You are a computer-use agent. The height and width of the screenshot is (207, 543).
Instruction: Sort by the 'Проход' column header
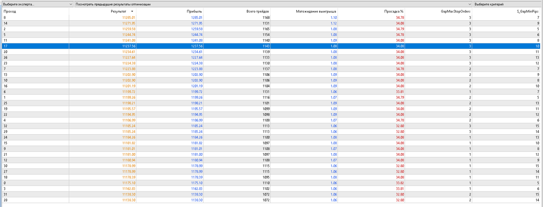point(10,11)
